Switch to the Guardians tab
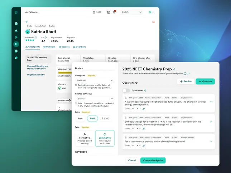Image resolution: width=231 pixels, height=173 pixels. coord(79,47)
